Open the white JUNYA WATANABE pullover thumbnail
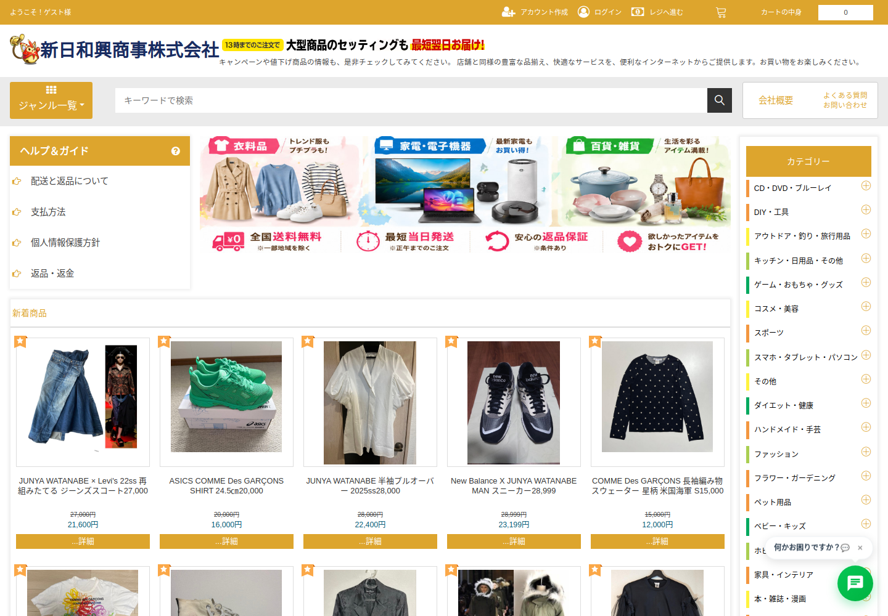Image resolution: width=888 pixels, height=616 pixels. 370,403
